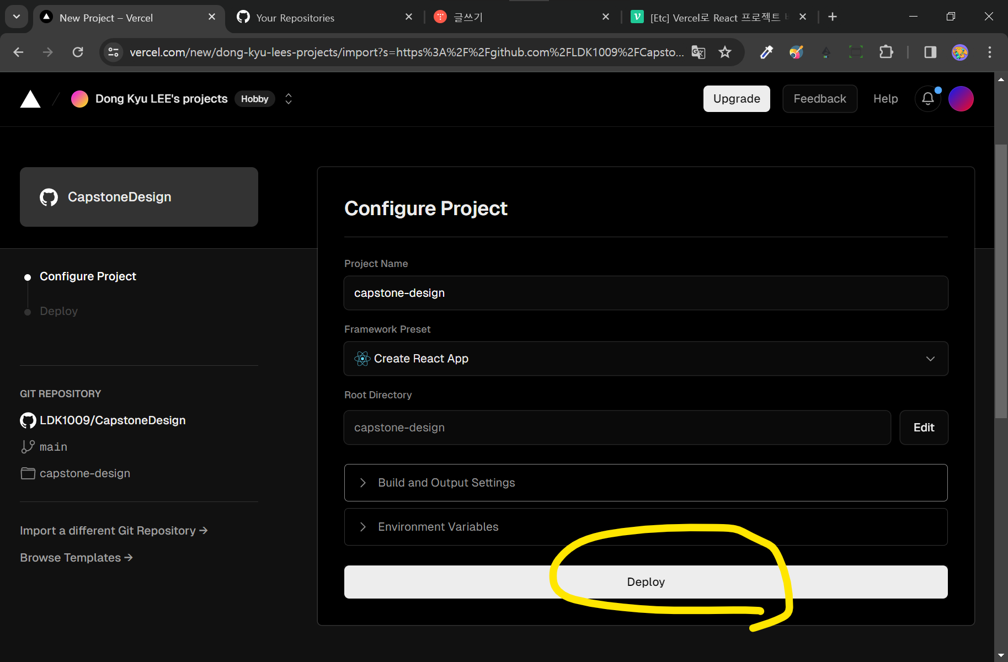Image resolution: width=1008 pixels, height=662 pixels.
Task: Click the page vertical scrollbar thumb
Action: pos(1001,281)
